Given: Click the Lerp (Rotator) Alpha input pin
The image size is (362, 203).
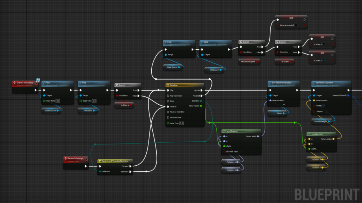Looking at the screenshot, I should [x=224, y=146].
